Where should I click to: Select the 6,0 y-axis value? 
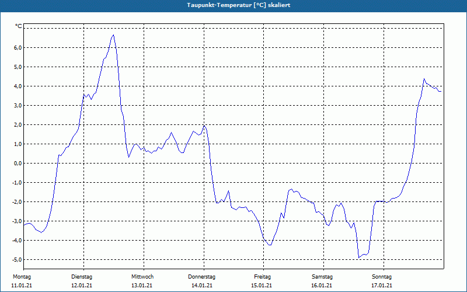[18, 48]
